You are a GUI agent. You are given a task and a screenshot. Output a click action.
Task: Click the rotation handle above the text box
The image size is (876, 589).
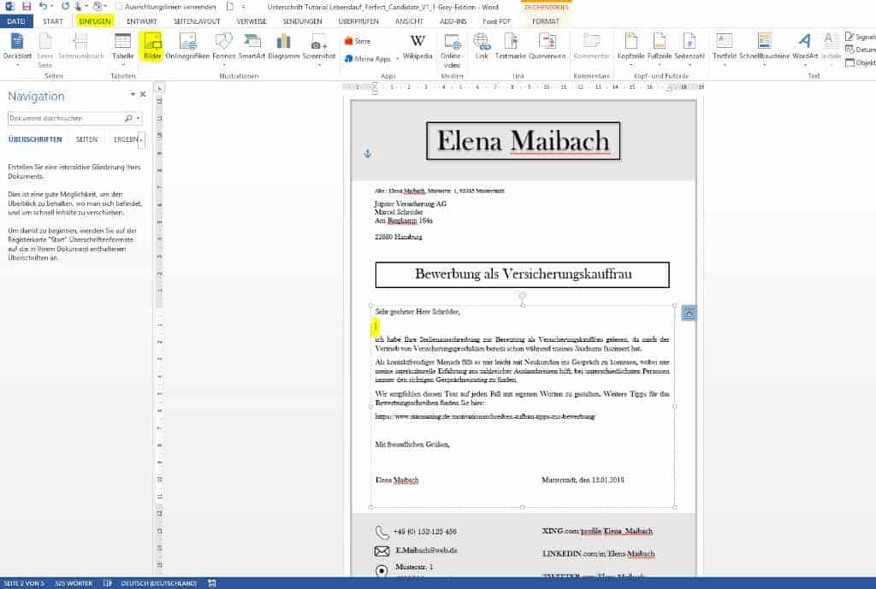click(523, 296)
